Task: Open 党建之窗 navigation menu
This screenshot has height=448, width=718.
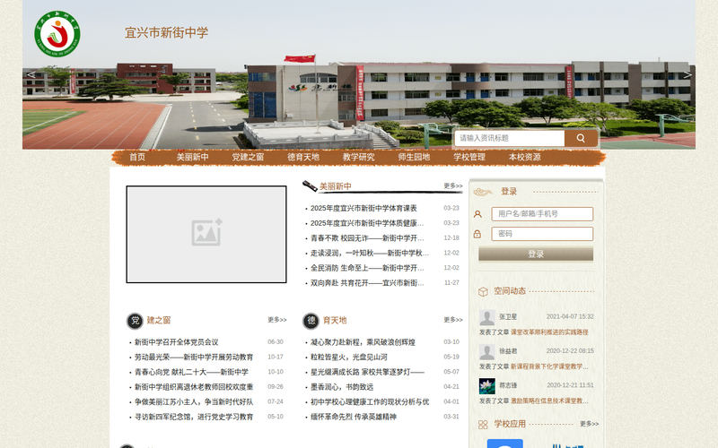Action: tap(248, 158)
